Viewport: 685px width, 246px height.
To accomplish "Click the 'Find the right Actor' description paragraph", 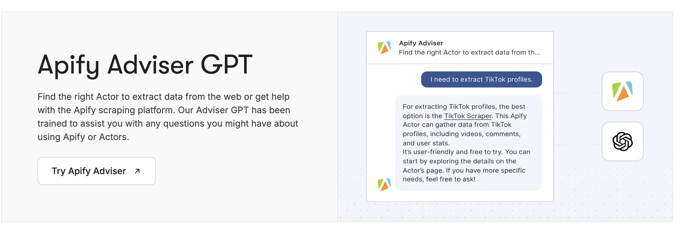I will [168, 117].
